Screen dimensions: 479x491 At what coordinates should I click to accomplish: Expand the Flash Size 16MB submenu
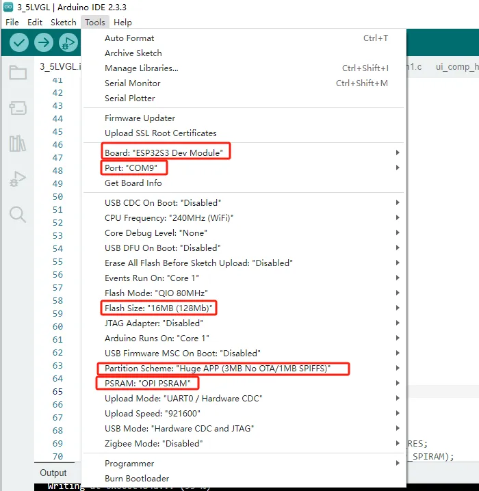244,308
